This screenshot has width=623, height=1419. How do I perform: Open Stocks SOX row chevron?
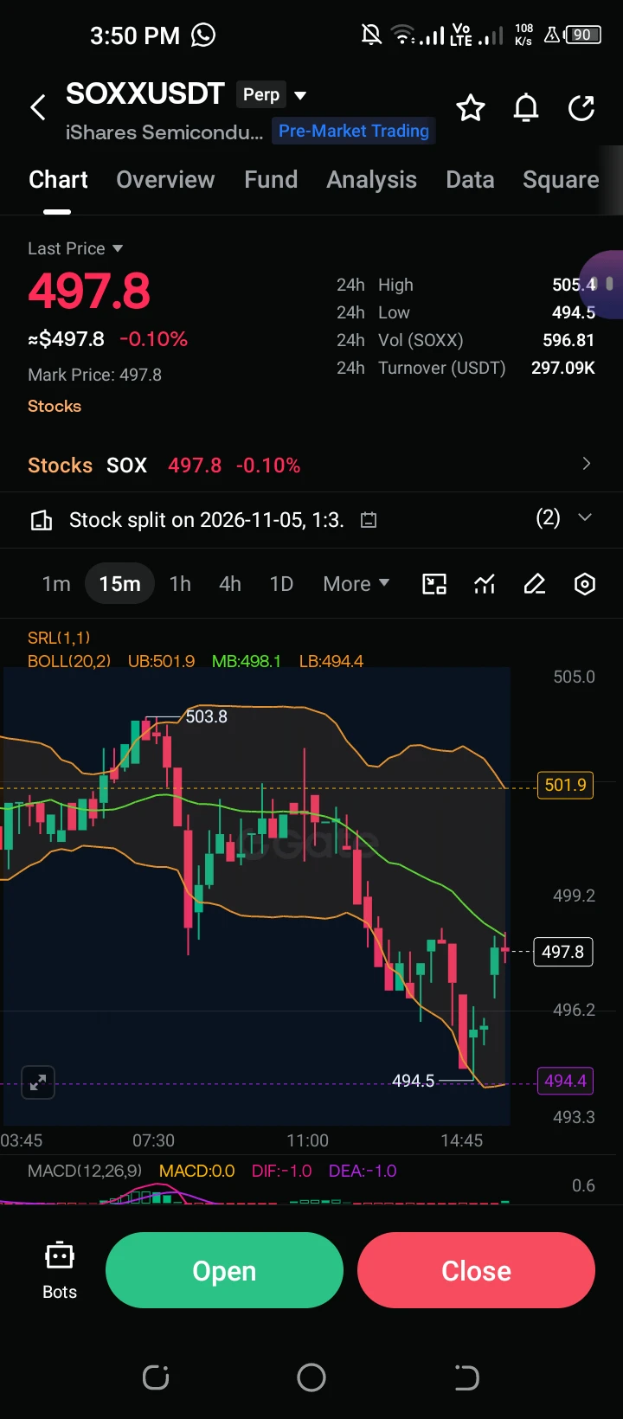coord(587,464)
